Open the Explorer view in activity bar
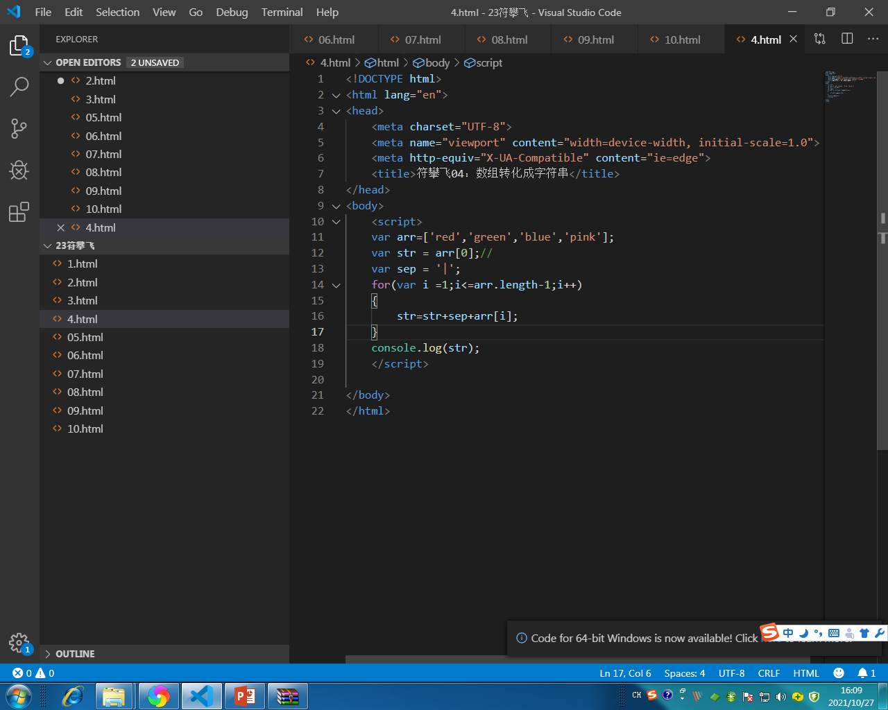888x710 pixels. pyautogui.click(x=19, y=46)
